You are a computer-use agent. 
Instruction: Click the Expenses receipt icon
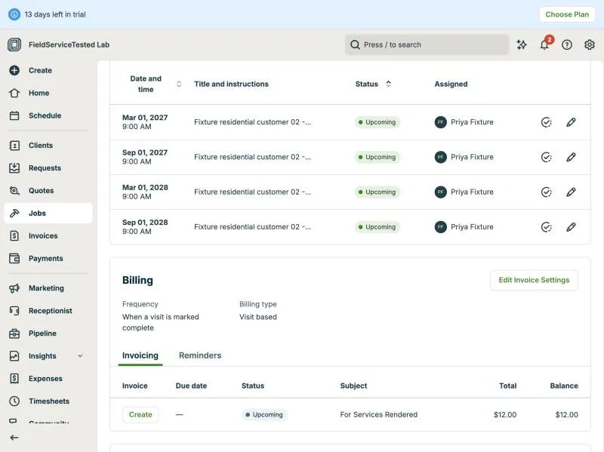tap(14, 379)
